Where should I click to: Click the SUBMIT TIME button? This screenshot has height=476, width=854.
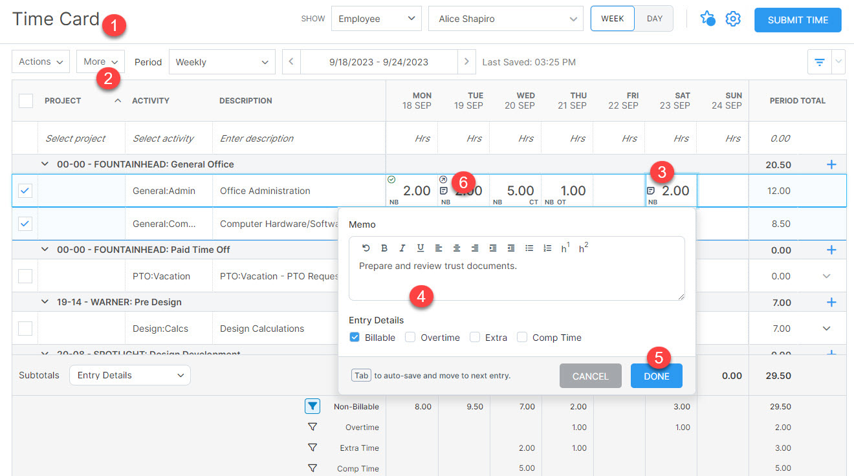[x=797, y=20]
